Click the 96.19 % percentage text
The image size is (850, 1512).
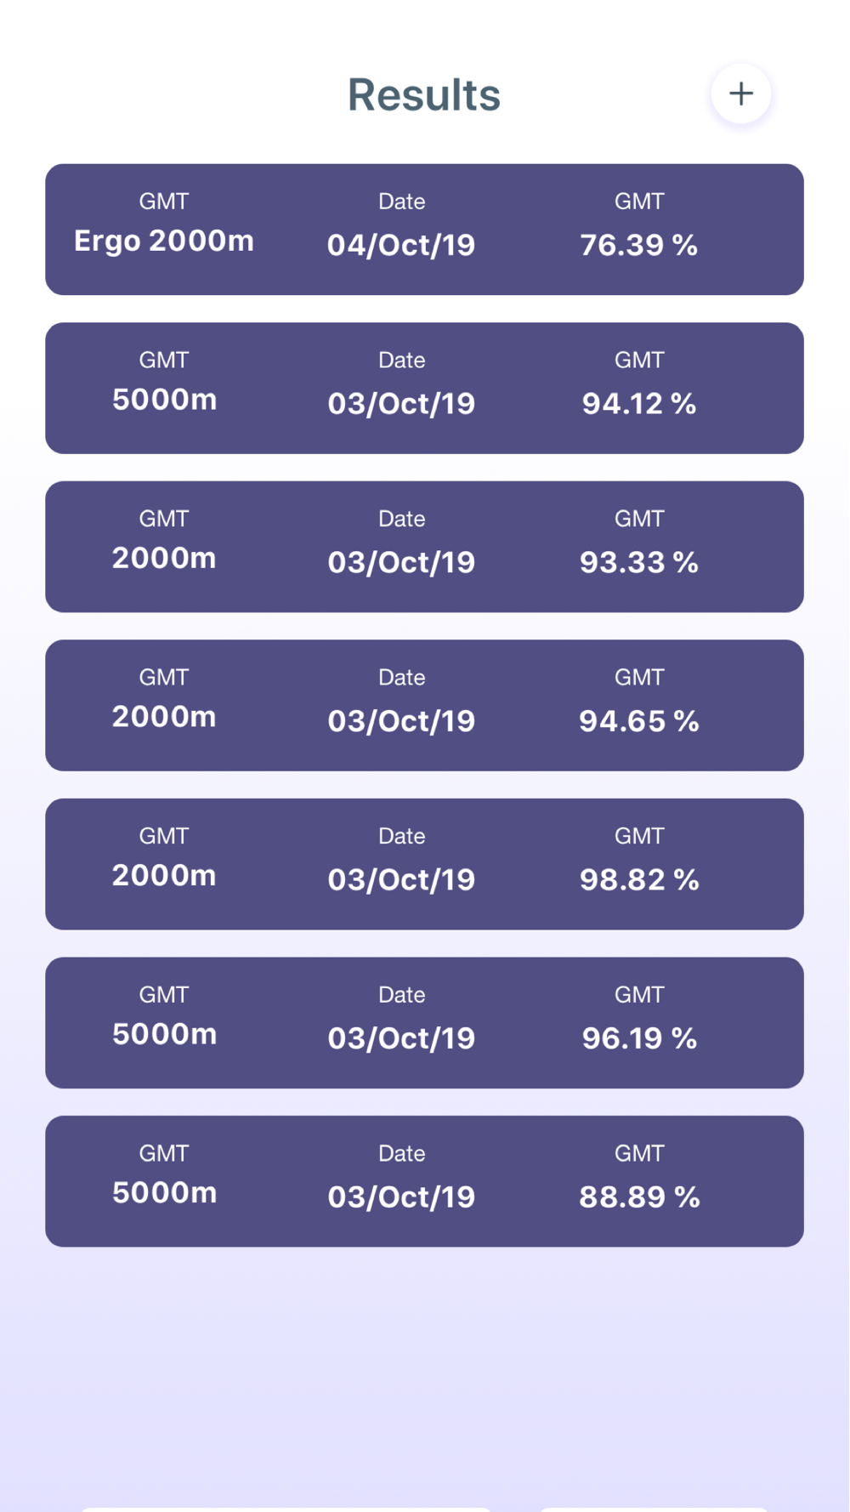tap(639, 1037)
